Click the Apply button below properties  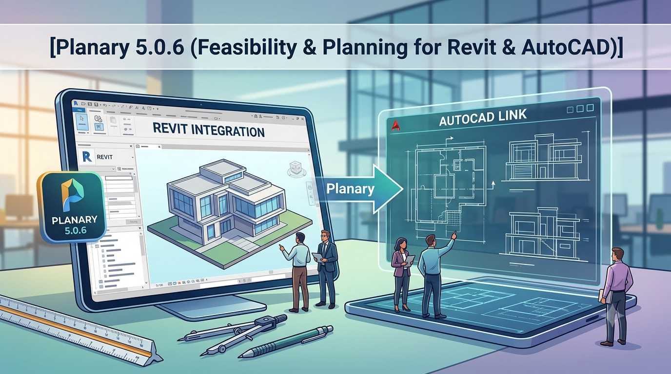click(134, 222)
